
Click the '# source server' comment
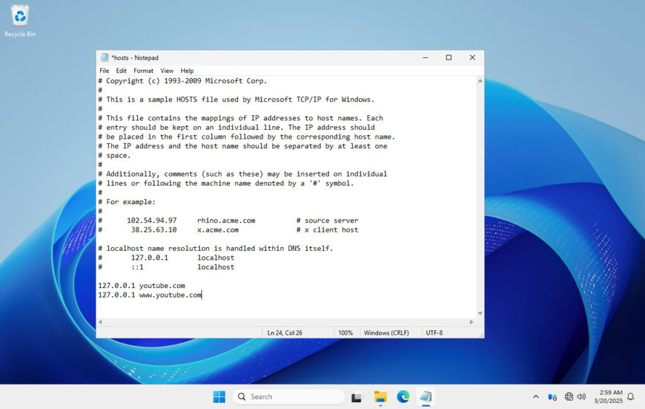(x=328, y=221)
